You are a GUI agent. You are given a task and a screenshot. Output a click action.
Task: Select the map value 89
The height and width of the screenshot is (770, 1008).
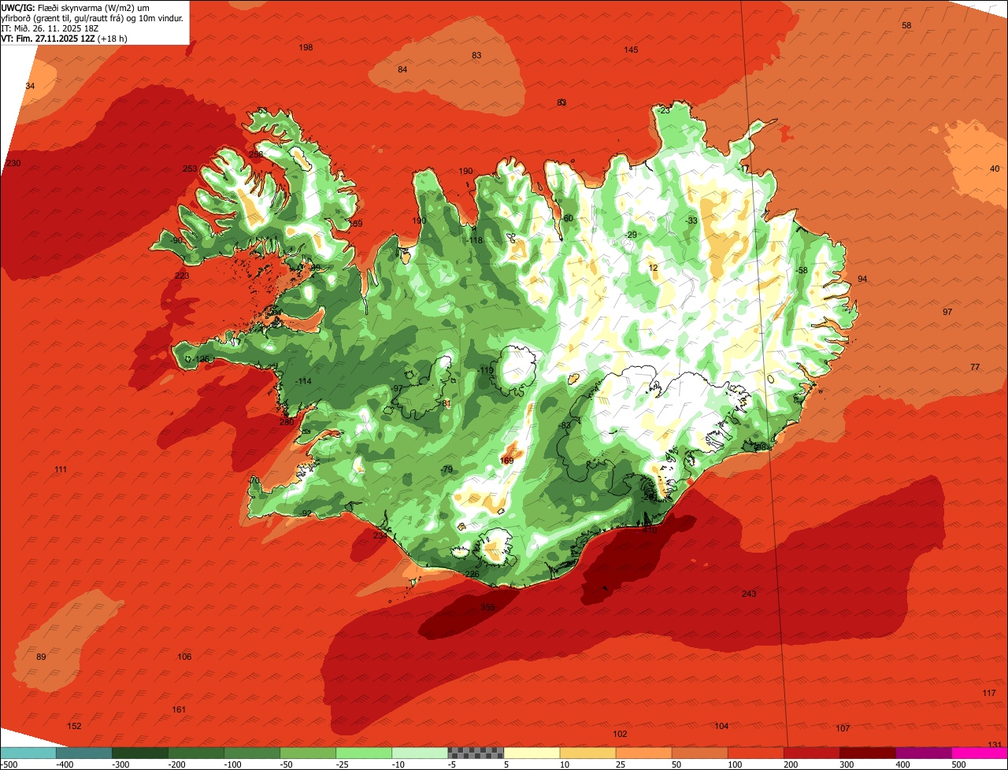pyautogui.click(x=42, y=657)
